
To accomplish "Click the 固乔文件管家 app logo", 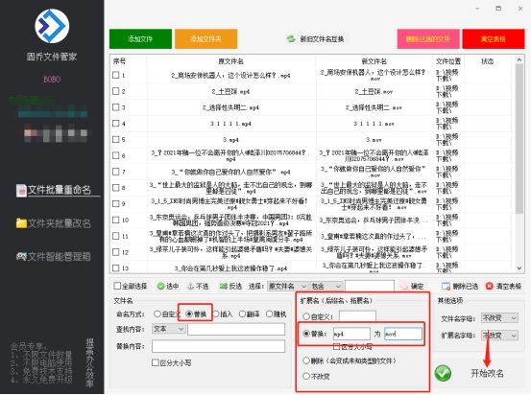I will point(52,26).
